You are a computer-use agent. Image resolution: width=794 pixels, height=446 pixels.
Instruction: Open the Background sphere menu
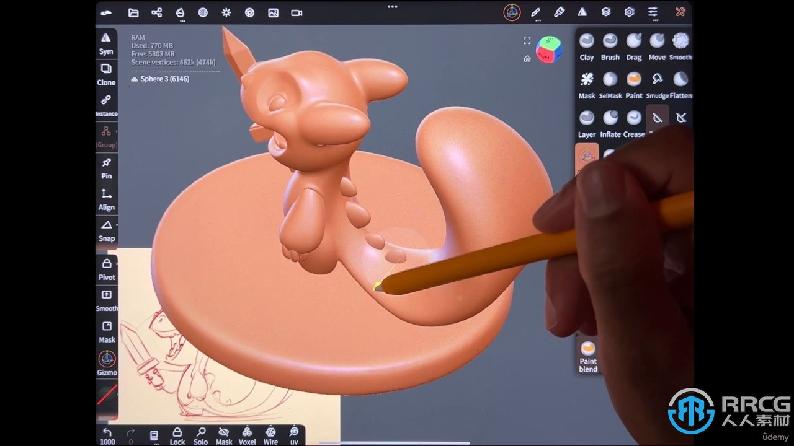click(x=203, y=12)
